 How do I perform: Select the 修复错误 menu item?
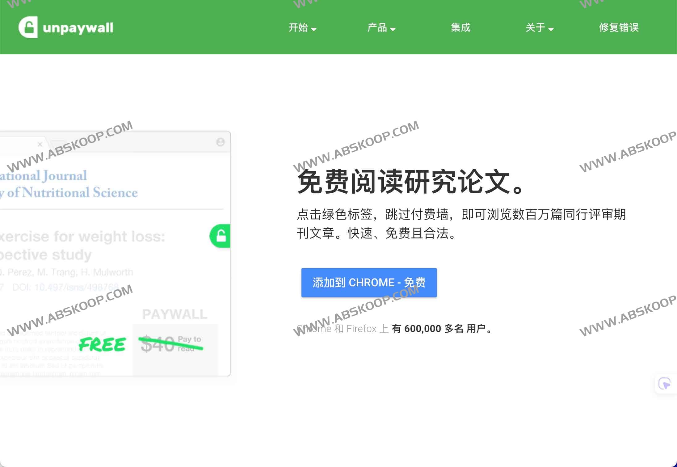coord(619,28)
